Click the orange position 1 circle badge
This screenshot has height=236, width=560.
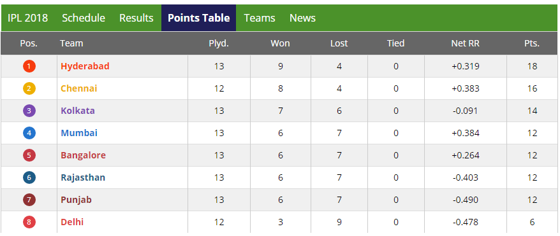[29, 66]
